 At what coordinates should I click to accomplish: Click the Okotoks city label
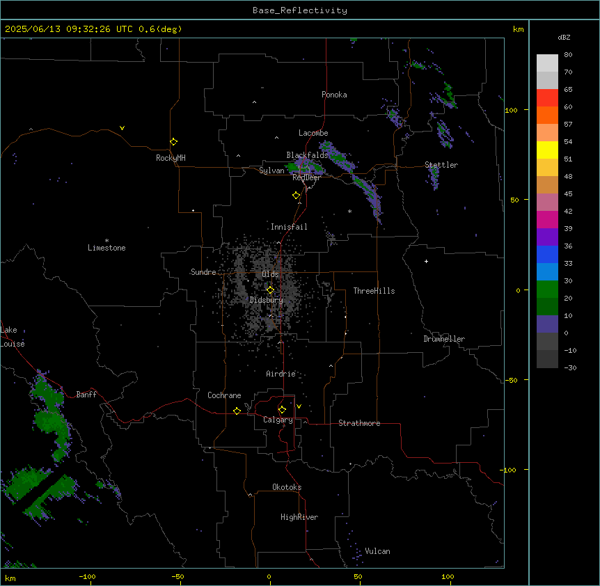[287, 487]
